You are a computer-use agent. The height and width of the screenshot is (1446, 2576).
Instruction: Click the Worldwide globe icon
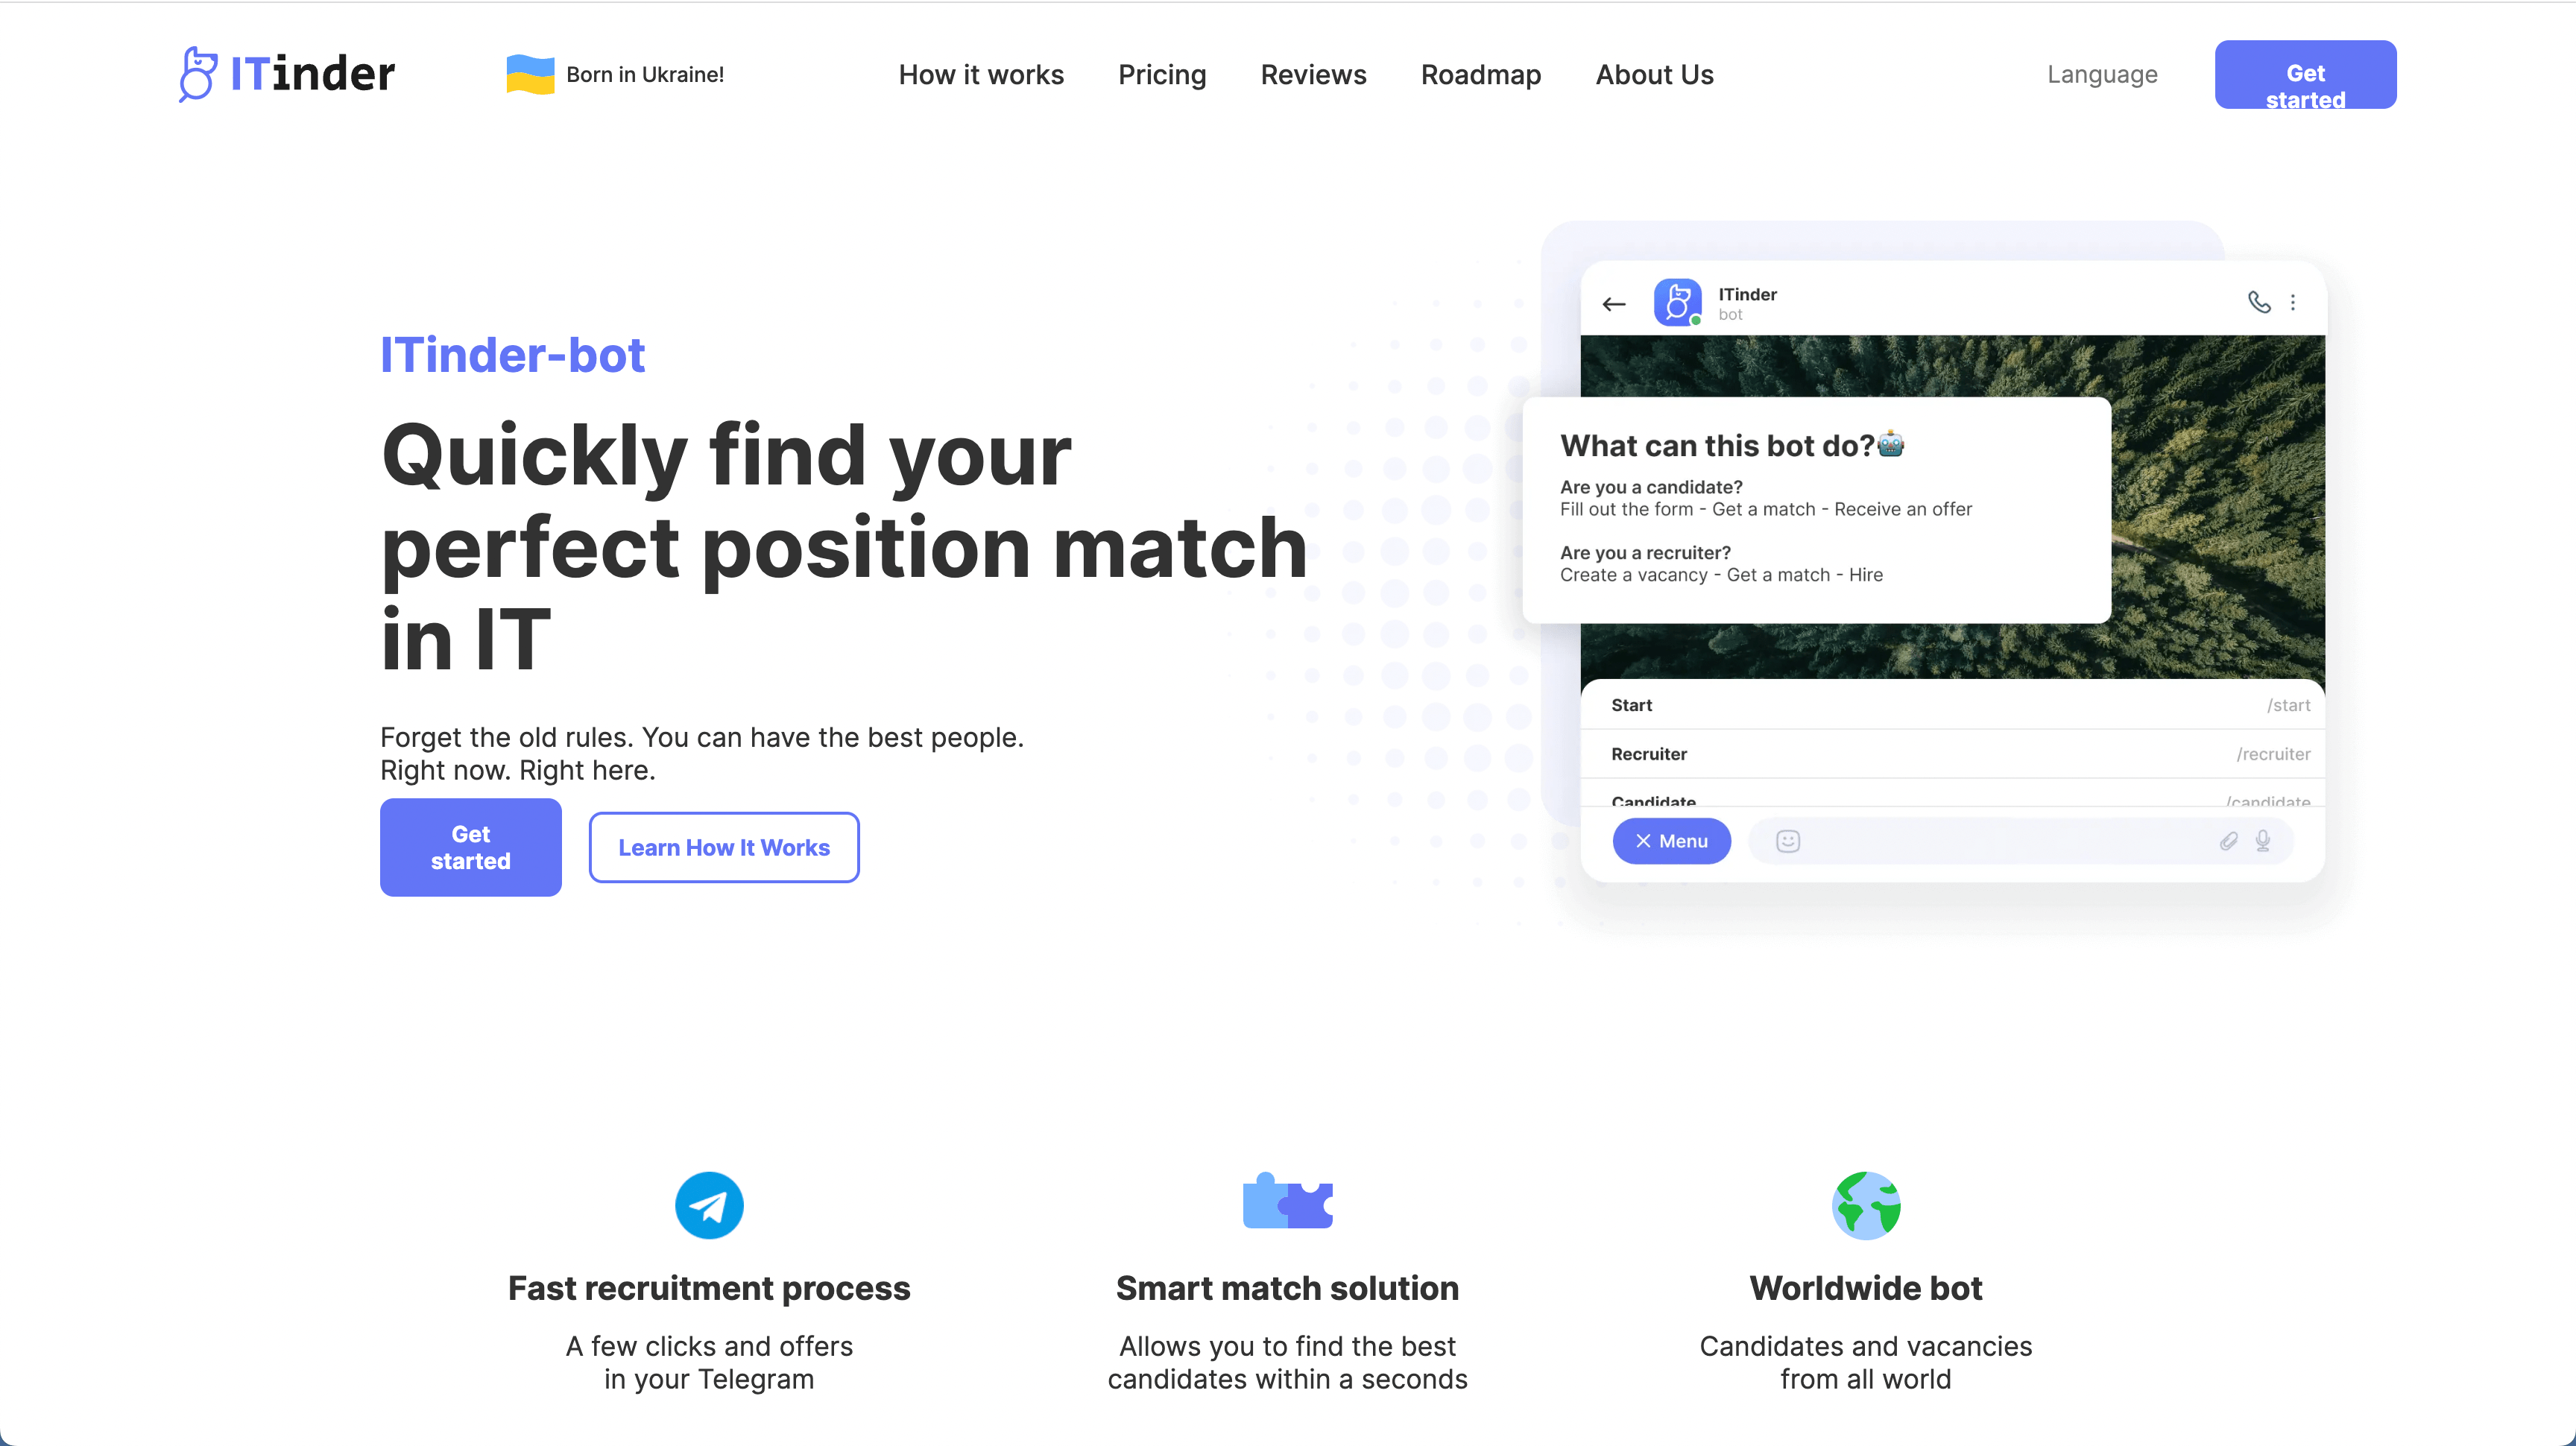coord(1865,1205)
